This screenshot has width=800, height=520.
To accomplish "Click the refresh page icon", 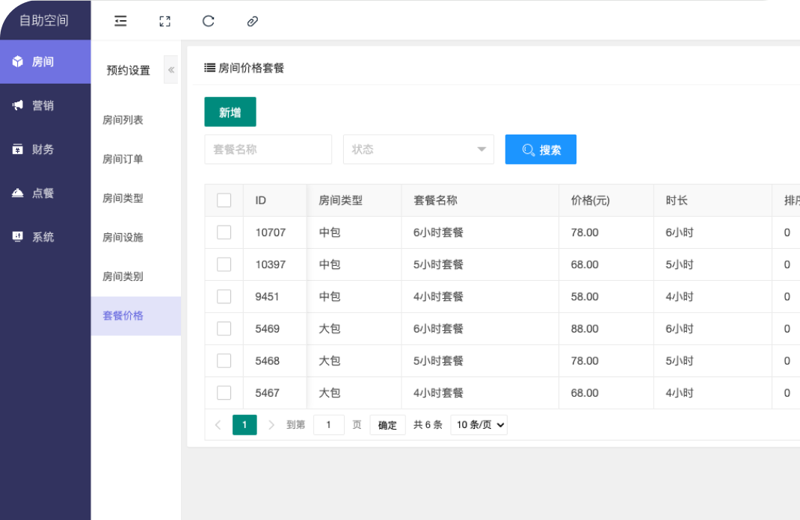I will [209, 21].
